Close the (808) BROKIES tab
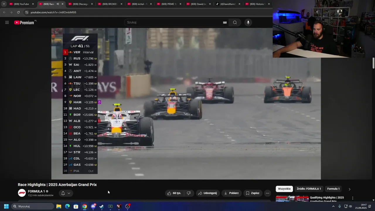This screenshot has width=375, height=211. [x=121, y=4]
